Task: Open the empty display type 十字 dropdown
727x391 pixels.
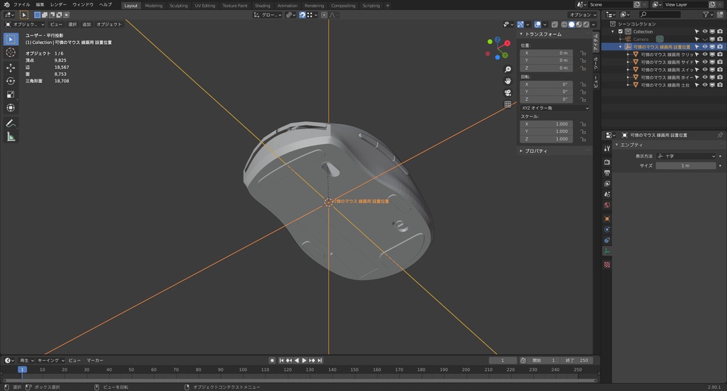Action: (687, 156)
